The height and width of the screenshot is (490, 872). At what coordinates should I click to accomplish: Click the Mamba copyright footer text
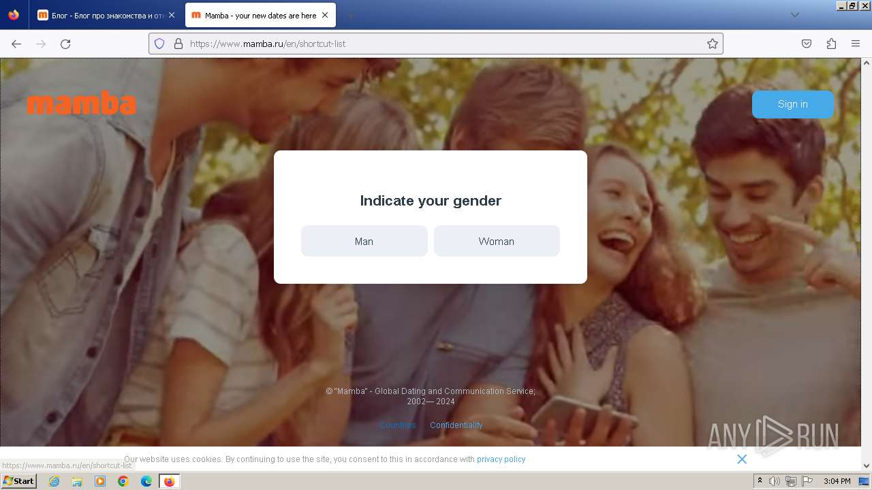(x=431, y=396)
